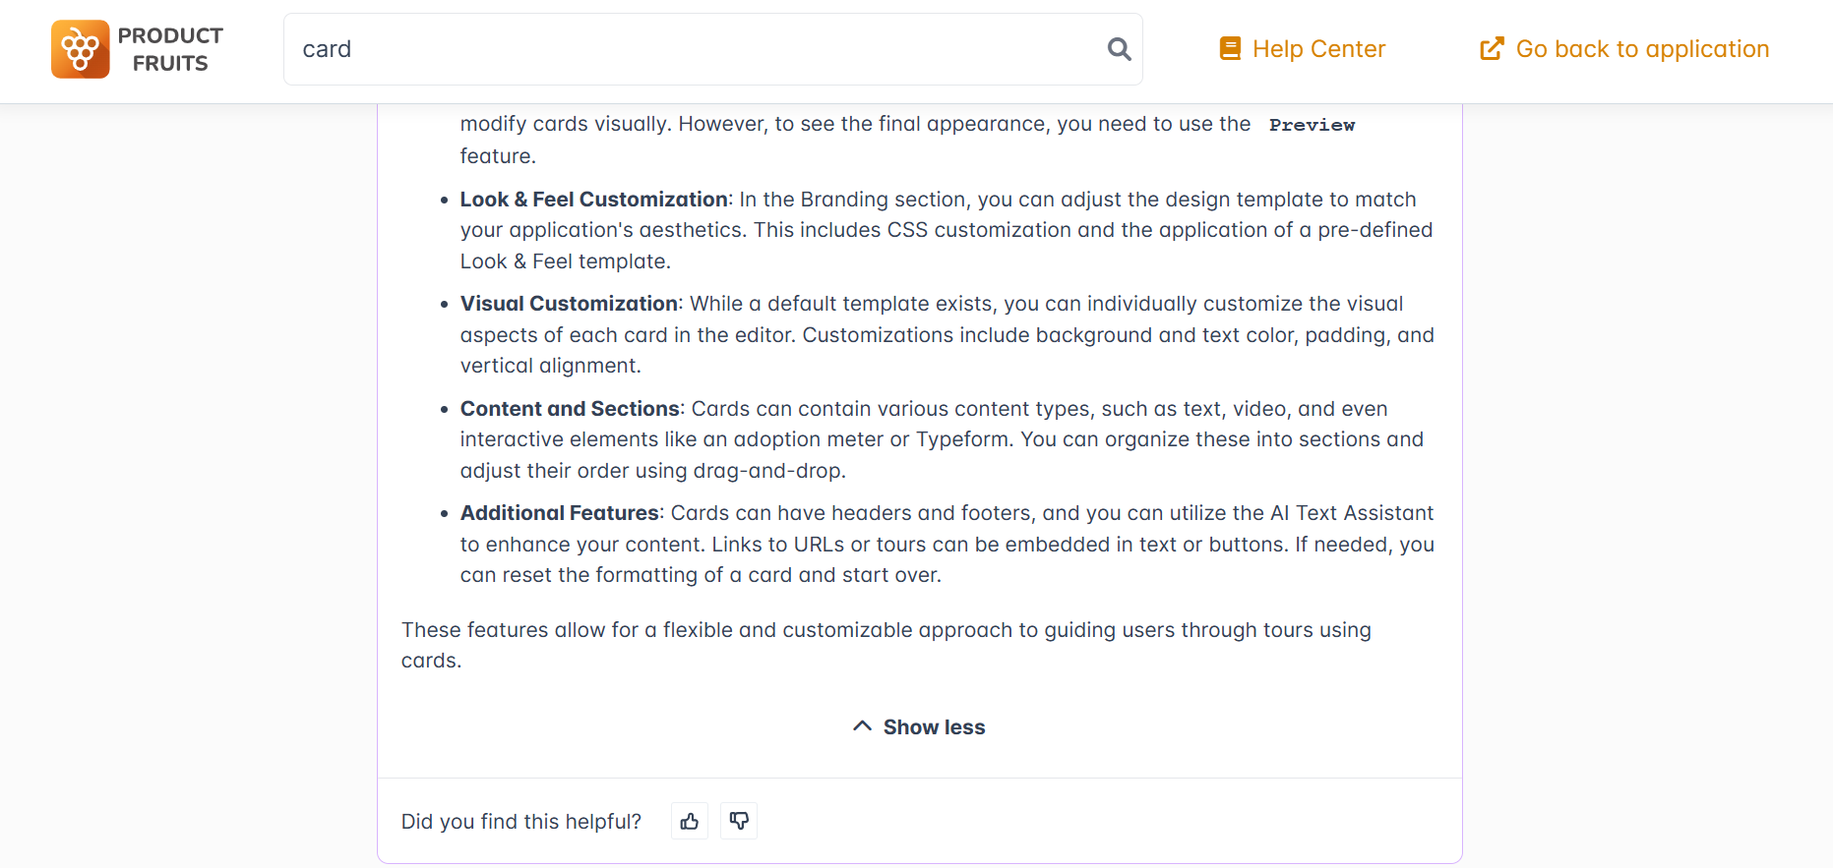Click the PRODUCT FRUITS brand name text
The image size is (1833, 868).
click(170, 49)
